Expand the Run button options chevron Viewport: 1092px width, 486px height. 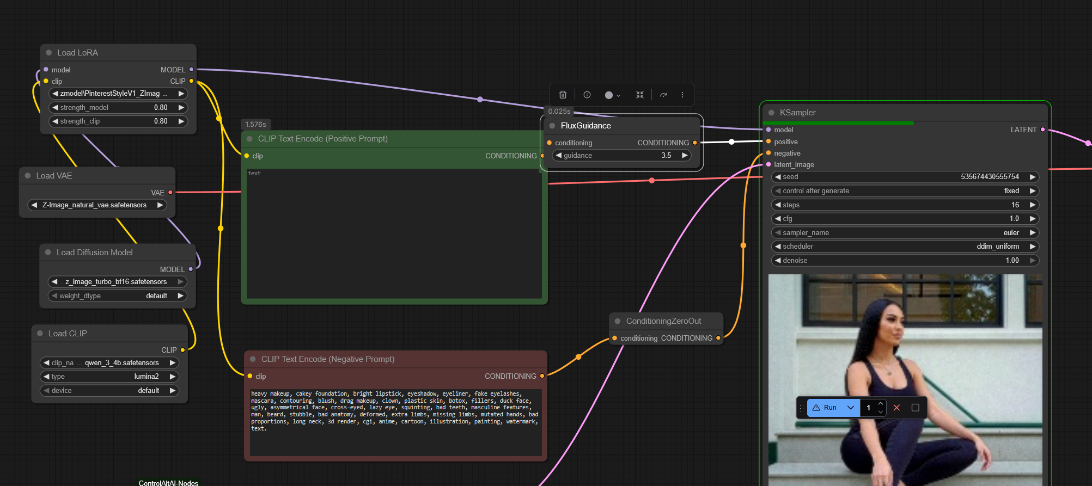click(850, 408)
